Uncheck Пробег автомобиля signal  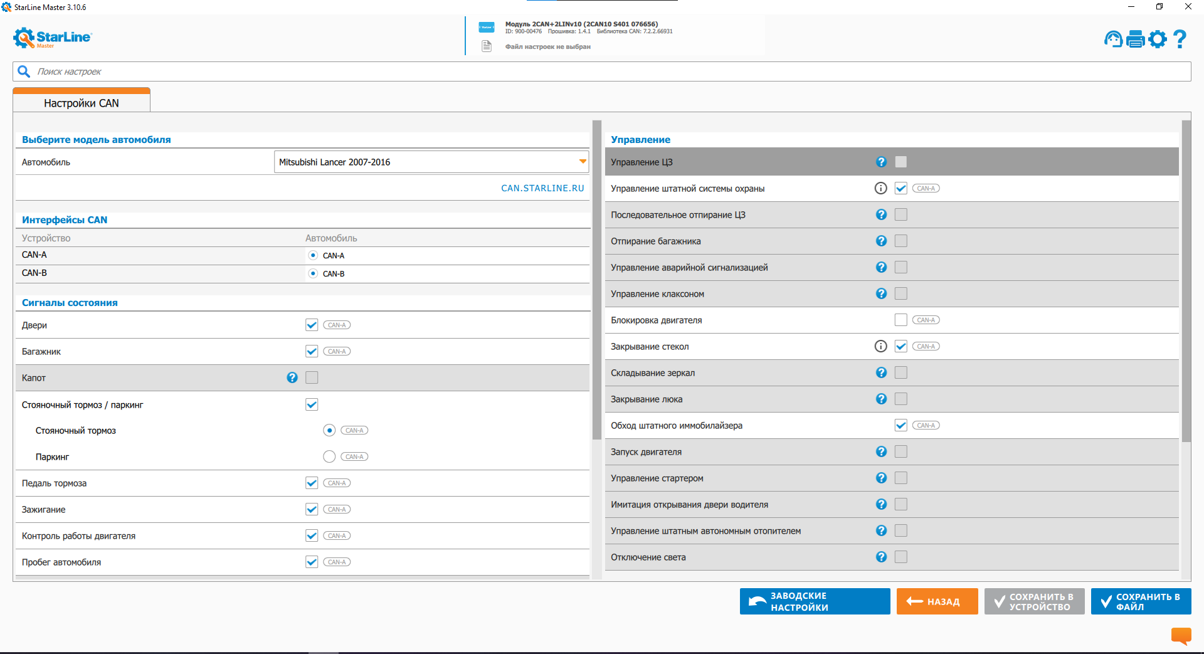click(312, 562)
